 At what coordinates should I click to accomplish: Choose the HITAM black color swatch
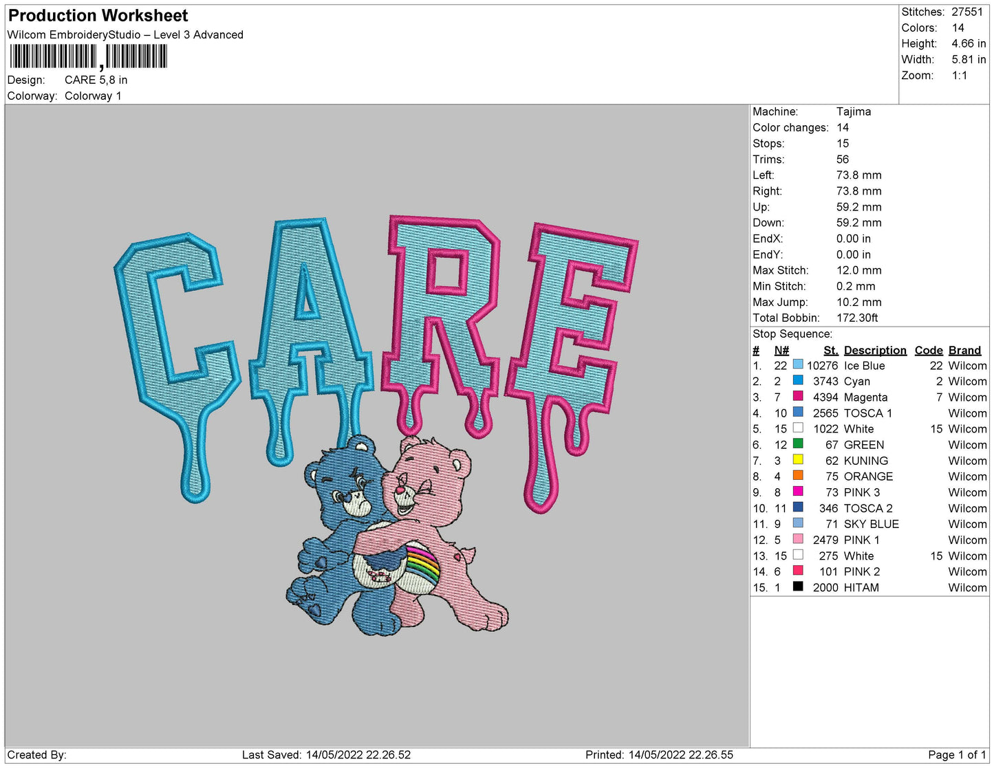pos(798,586)
